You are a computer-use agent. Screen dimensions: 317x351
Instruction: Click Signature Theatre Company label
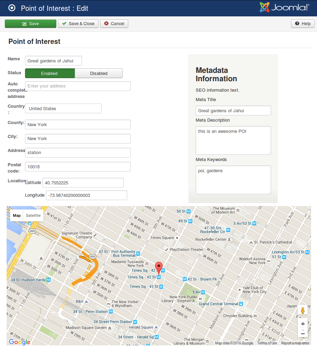point(77,235)
